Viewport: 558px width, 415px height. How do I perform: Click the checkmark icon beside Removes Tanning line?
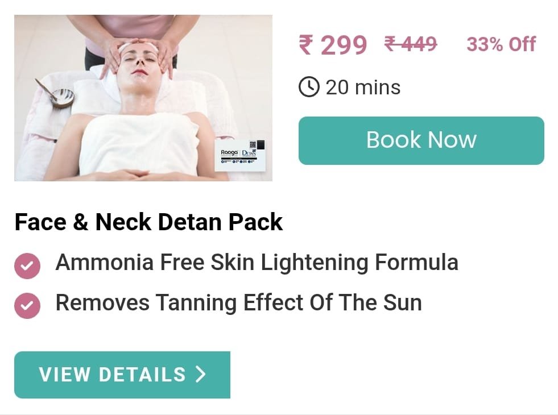tap(27, 305)
